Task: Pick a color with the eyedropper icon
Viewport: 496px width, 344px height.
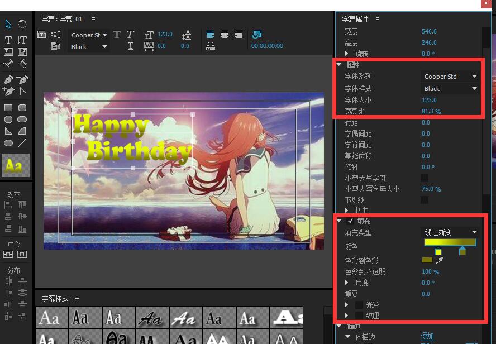Action: click(440, 260)
